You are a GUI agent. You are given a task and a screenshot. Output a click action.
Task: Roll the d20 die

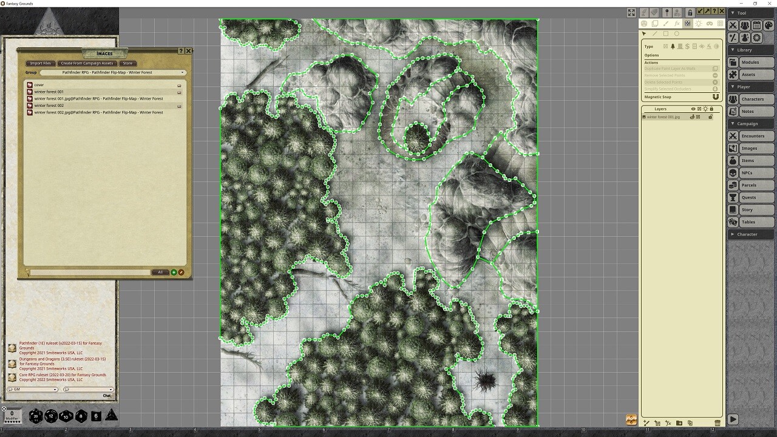tap(36, 416)
